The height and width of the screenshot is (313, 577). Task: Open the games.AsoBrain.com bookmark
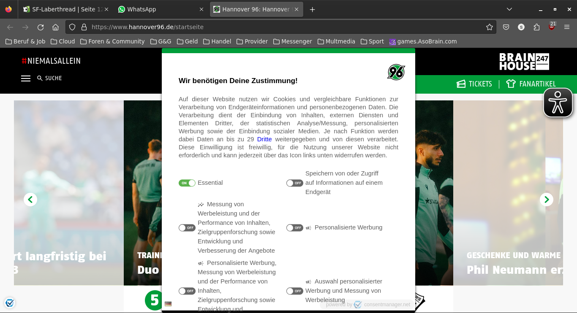pos(423,41)
